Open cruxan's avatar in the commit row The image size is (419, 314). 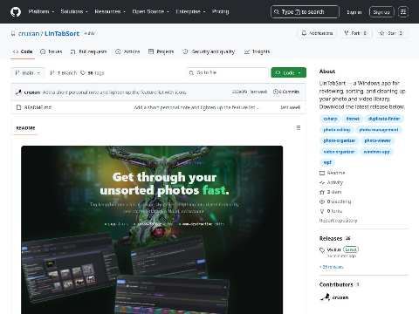(x=18, y=92)
